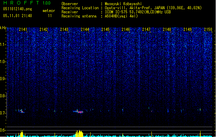
Task: Click the date stamp 05.11.01 21:40
Action: [x=18, y=16]
